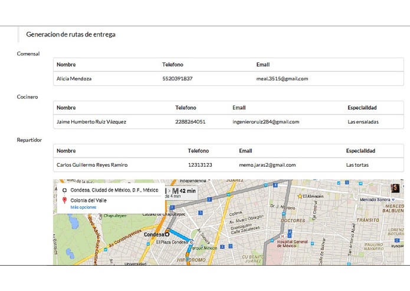Click the email ingenieroruiz284@gmail.com
The height and width of the screenshot is (291, 410).
[x=266, y=122]
